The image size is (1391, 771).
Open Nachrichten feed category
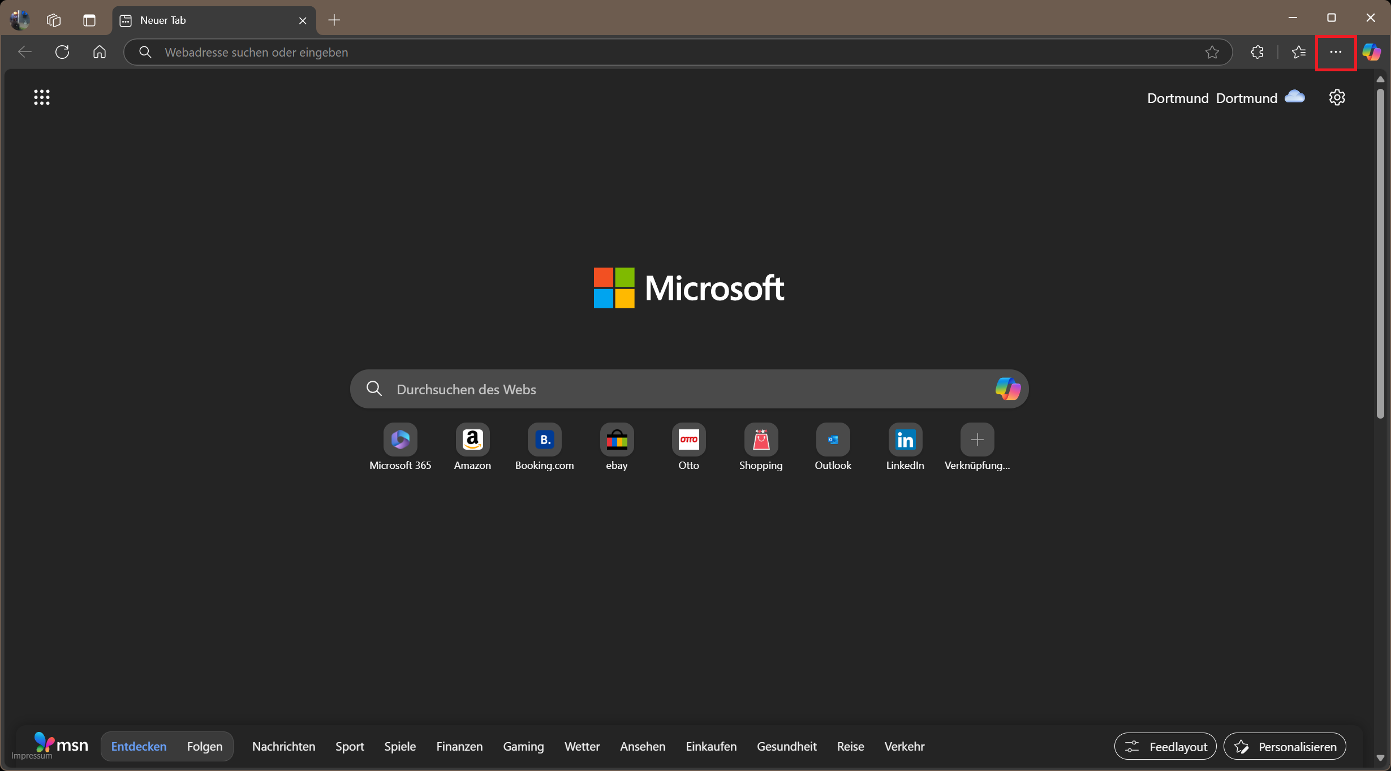tap(284, 747)
